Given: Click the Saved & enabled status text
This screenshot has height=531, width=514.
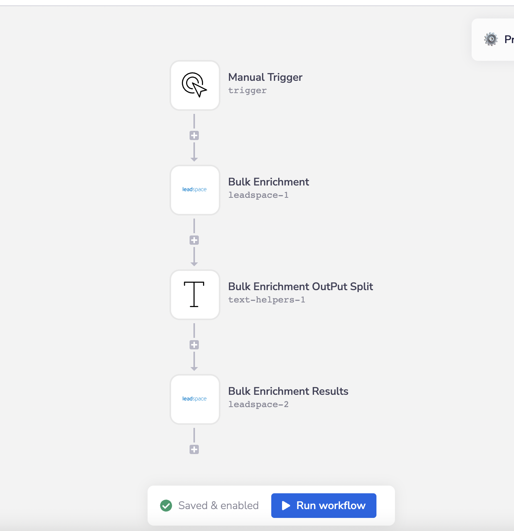Looking at the screenshot, I should pyautogui.click(x=218, y=506).
